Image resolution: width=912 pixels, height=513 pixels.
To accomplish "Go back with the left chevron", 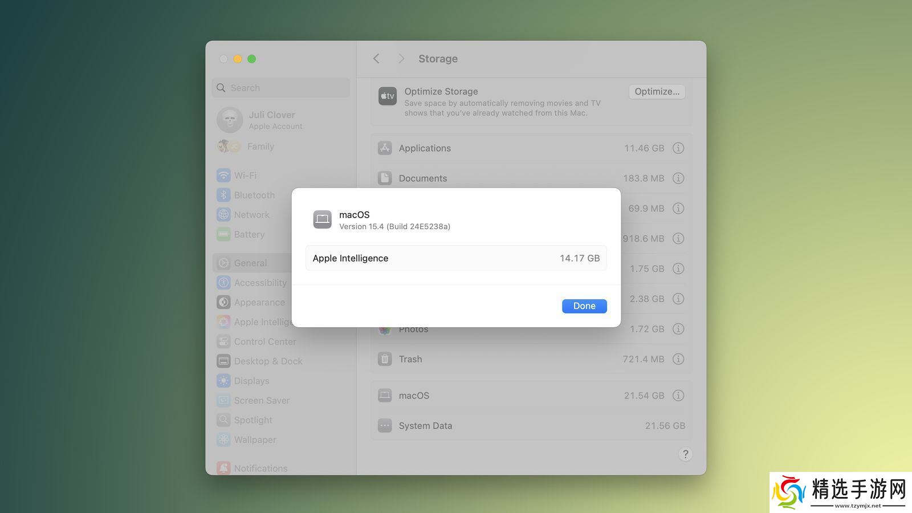I will (x=376, y=59).
